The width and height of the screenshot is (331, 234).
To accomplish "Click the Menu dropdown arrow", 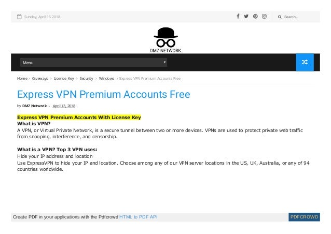I will point(164,63).
